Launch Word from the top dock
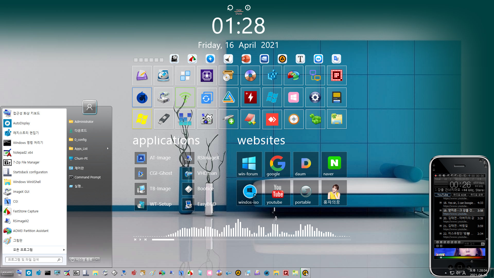The width and height of the screenshot is (494, 278). point(264,59)
